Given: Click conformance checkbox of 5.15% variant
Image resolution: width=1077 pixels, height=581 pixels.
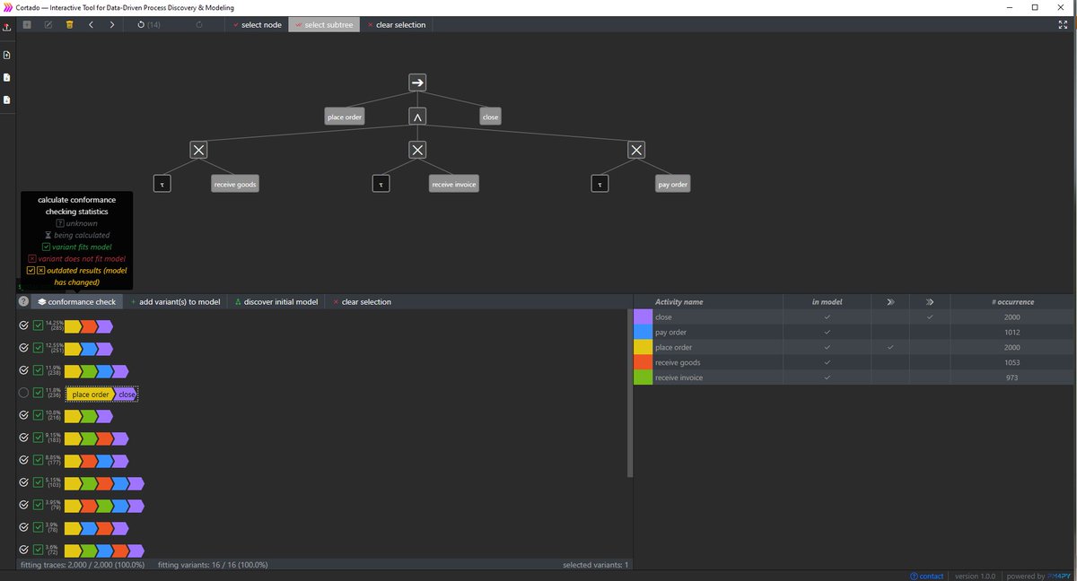Looking at the screenshot, I should (x=38, y=482).
